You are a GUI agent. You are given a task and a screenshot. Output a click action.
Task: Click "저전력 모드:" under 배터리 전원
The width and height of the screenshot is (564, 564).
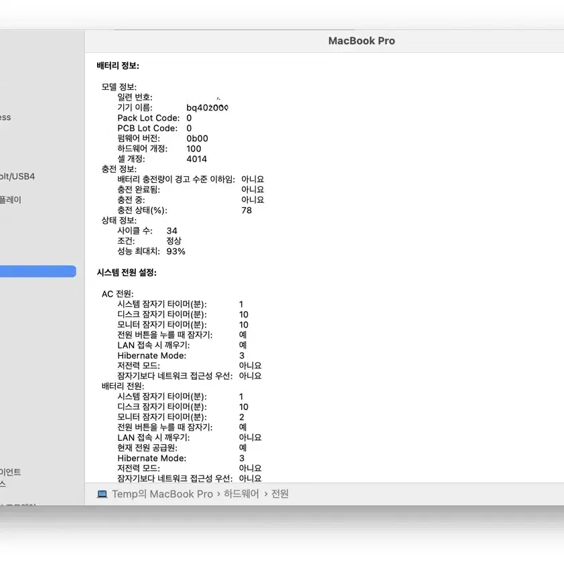click(139, 468)
